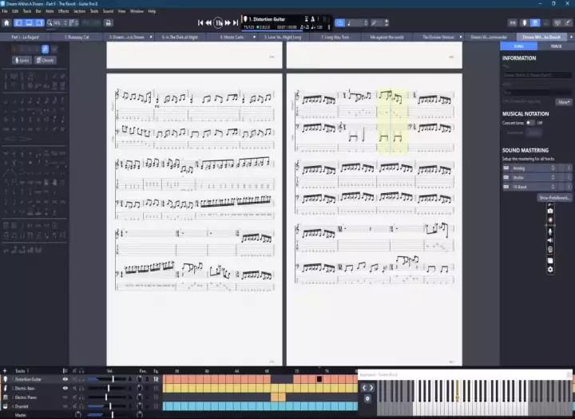The height and width of the screenshot is (419, 575).
Task: Open the Studio mastering dropdown
Action: coord(533,177)
